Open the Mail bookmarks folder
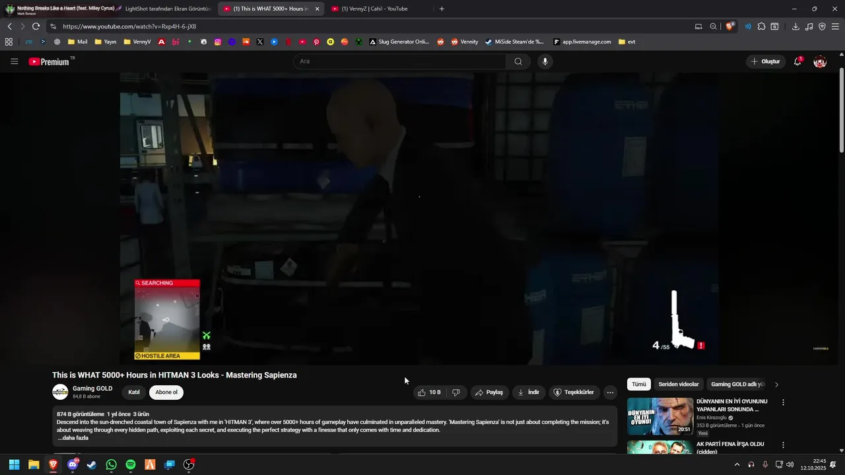This screenshot has width=845, height=475. [x=77, y=42]
